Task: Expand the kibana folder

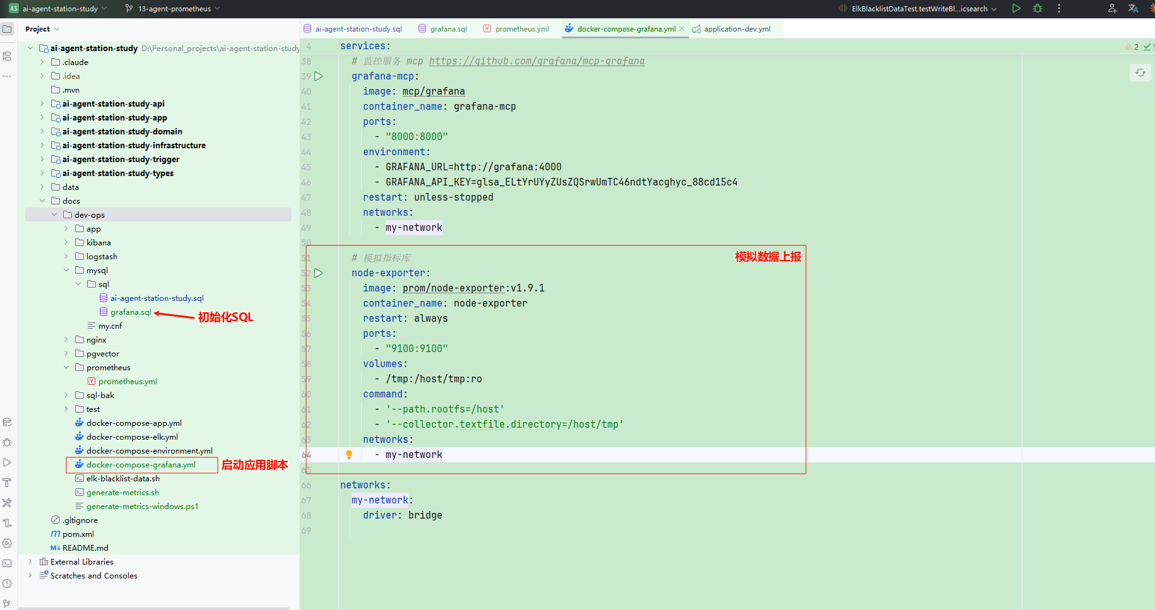Action: (66, 243)
